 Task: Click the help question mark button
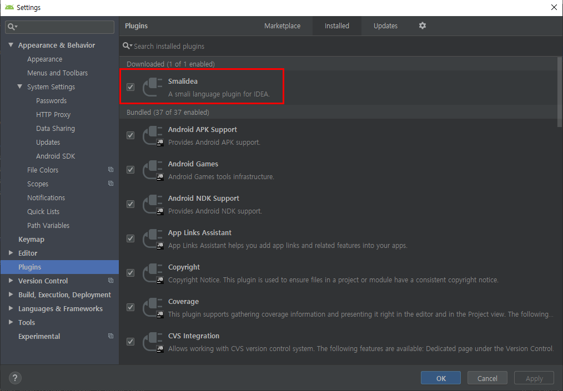[x=15, y=378]
